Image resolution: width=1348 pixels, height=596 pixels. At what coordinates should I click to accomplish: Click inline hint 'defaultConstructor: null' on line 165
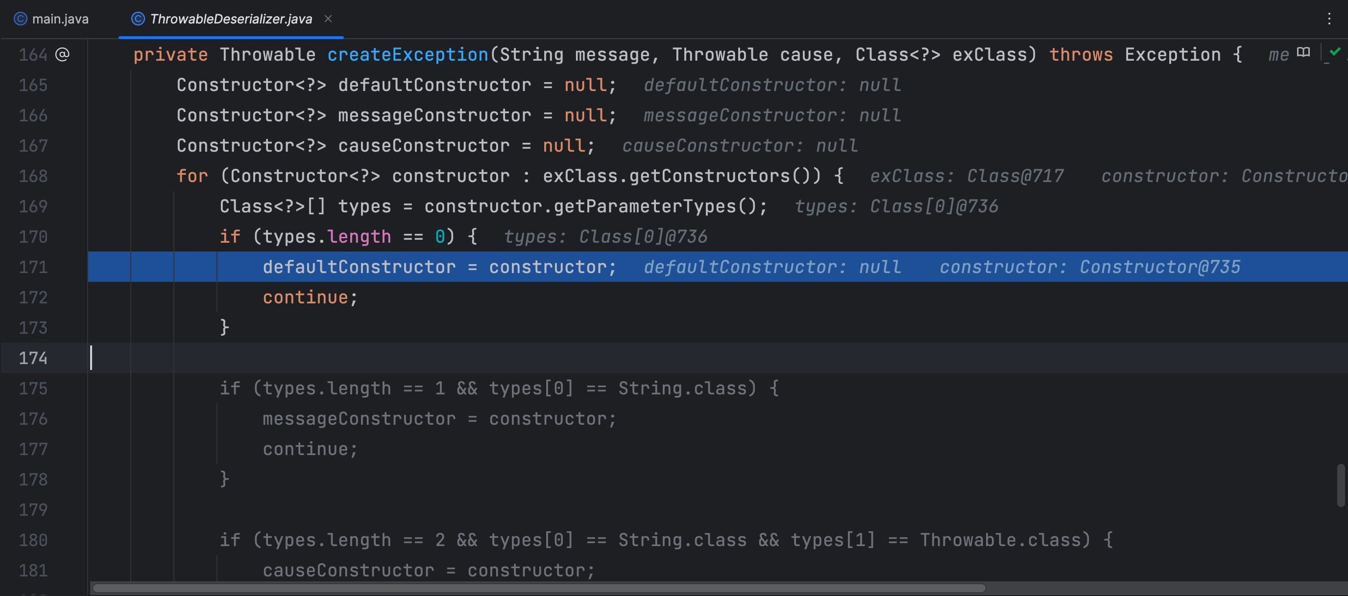[772, 85]
